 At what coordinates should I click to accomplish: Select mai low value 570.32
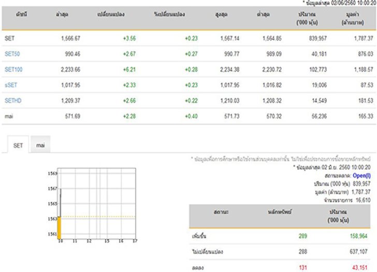click(274, 116)
